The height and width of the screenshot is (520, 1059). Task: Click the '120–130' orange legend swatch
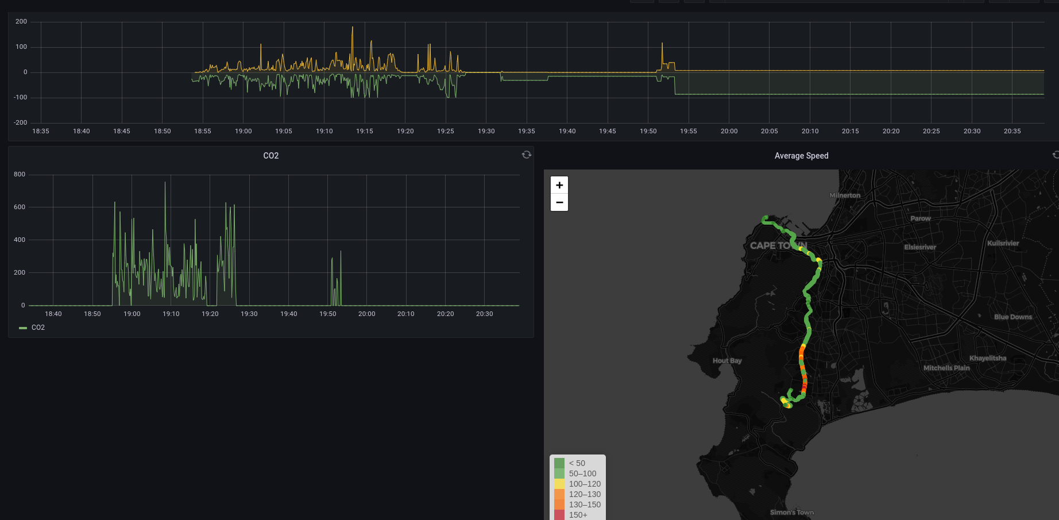tap(559, 494)
